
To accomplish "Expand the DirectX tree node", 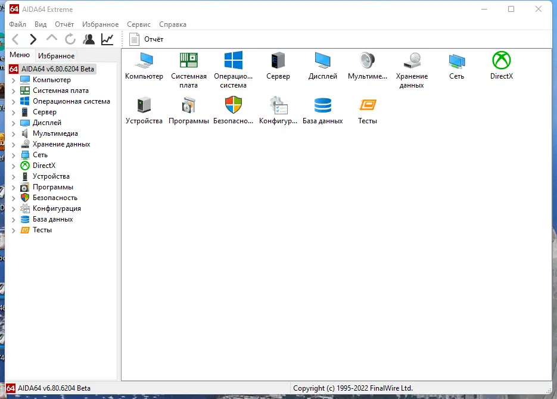I will 14,166.
